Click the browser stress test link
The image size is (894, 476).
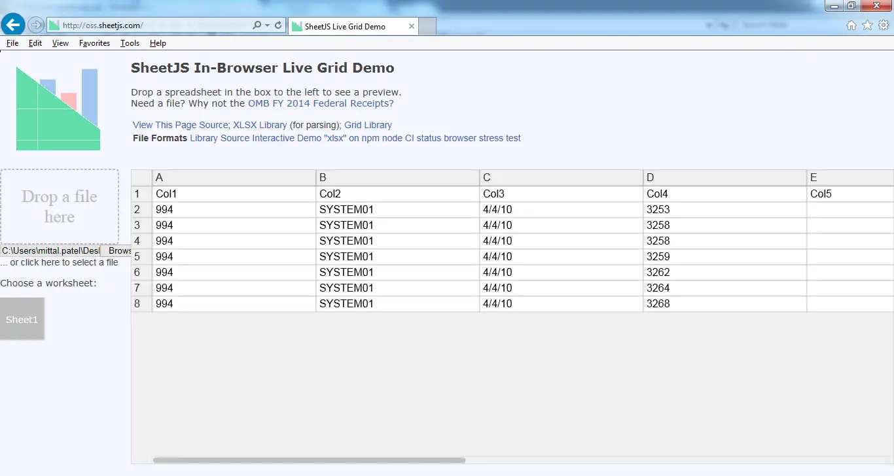(x=482, y=138)
